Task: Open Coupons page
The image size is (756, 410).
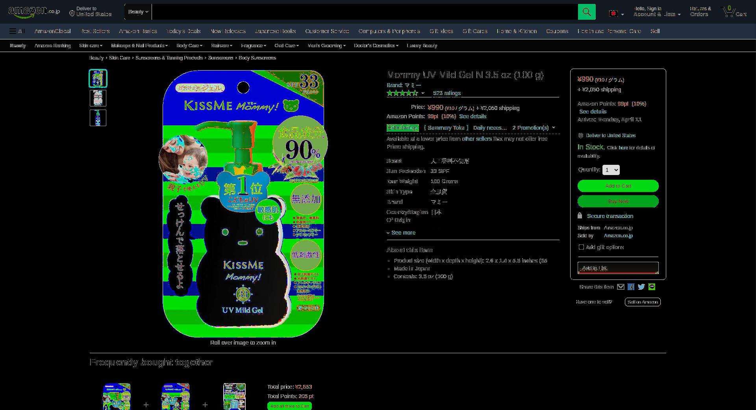Action: click(x=557, y=31)
